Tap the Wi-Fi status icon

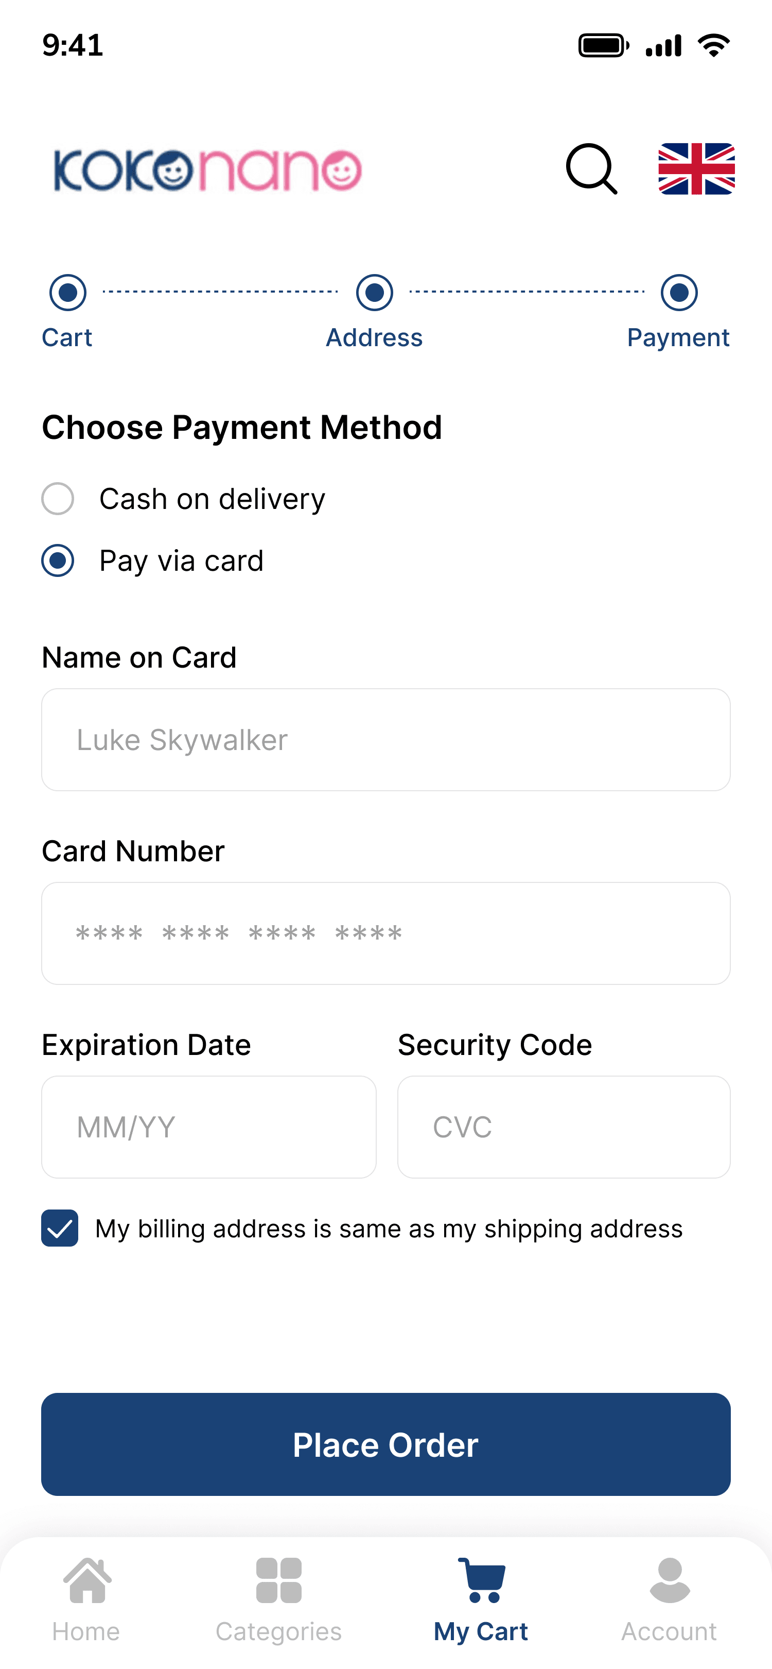[714, 45]
